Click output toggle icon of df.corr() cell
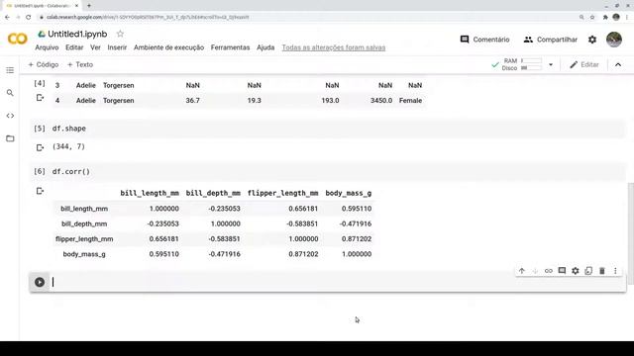Image resolution: width=634 pixels, height=356 pixels. click(40, 191)
